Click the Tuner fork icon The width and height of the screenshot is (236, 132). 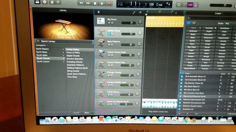tap(184, 5)
